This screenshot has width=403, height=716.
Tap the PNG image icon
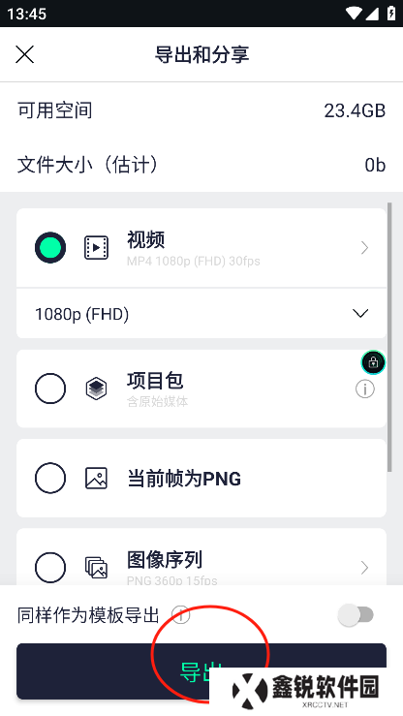[96, 478]
